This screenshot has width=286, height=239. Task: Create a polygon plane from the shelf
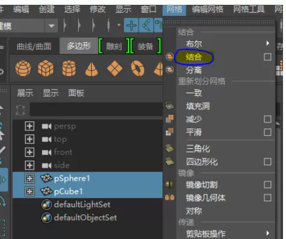(x=115, y=68)
